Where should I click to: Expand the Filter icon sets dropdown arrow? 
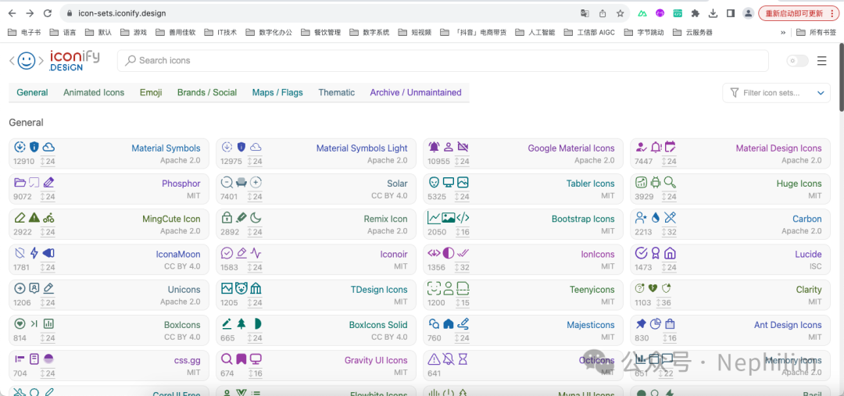click(x=821, y=93)
